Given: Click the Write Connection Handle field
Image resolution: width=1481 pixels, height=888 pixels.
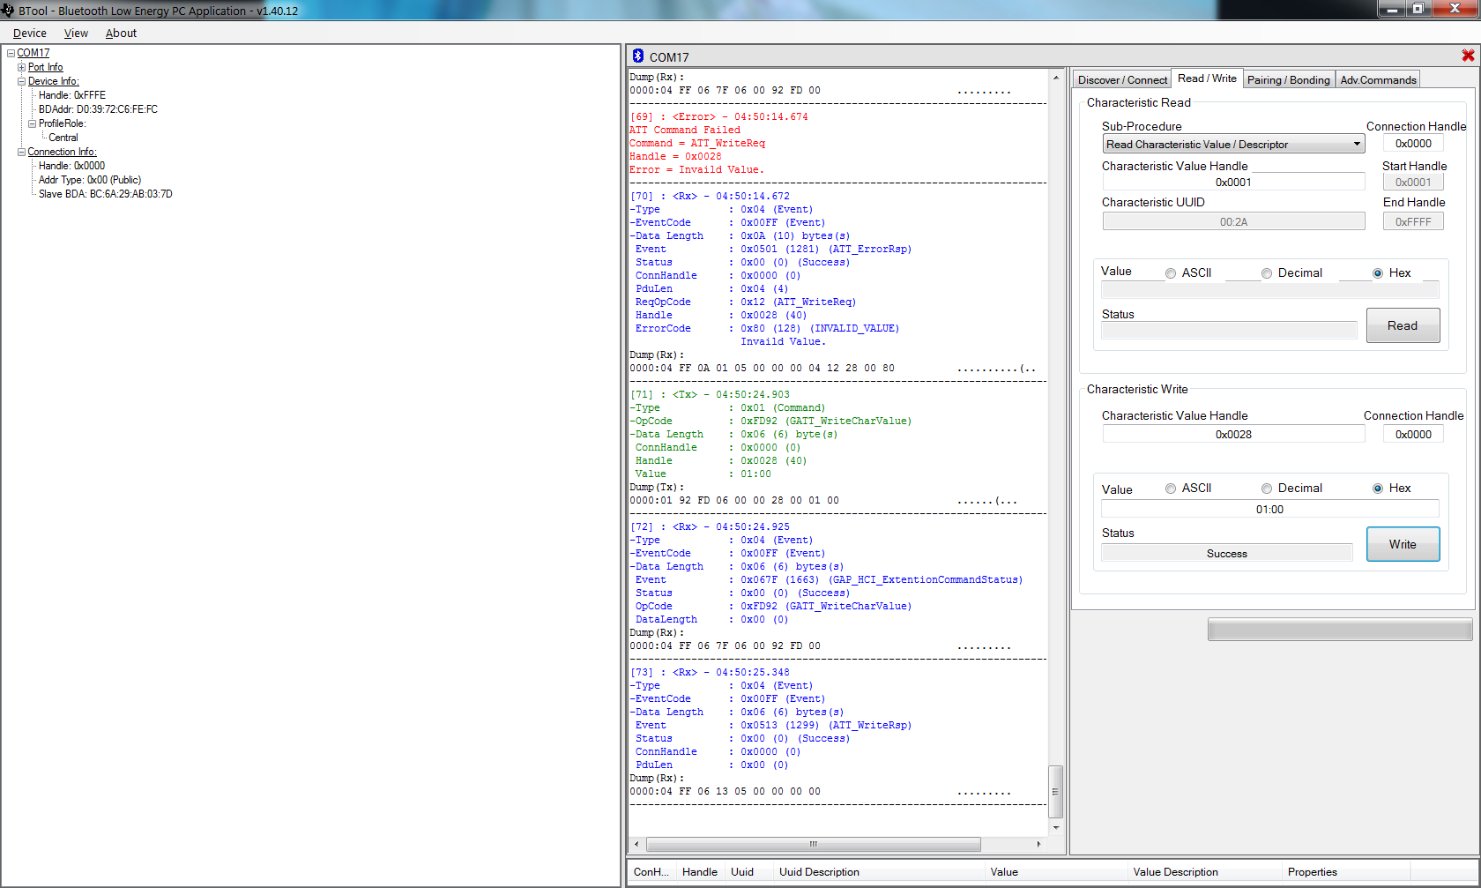Looking at the screenshot, I should (1413, 434).
